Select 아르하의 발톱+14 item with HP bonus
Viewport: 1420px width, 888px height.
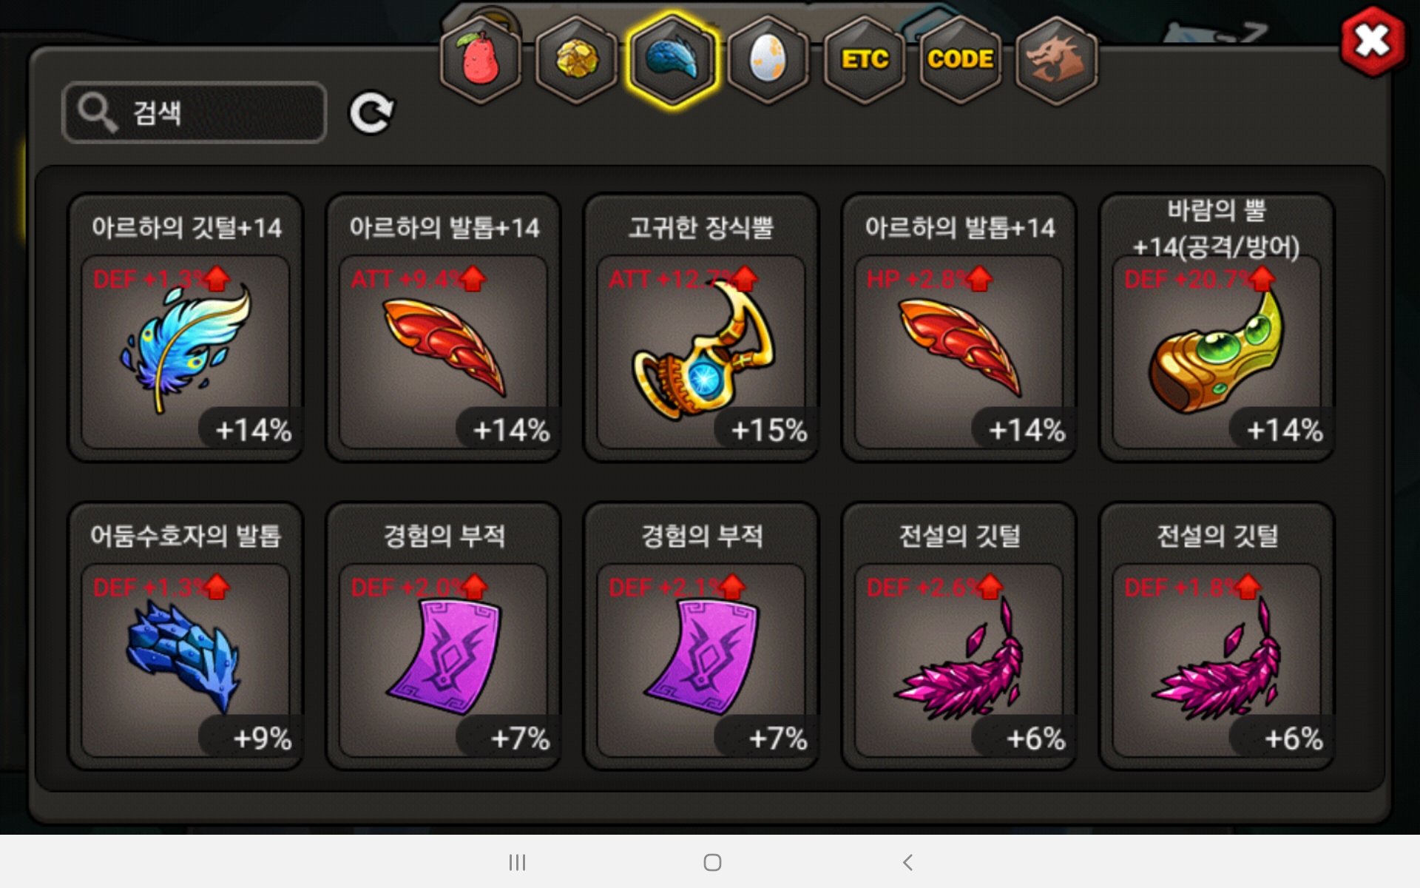959,328
